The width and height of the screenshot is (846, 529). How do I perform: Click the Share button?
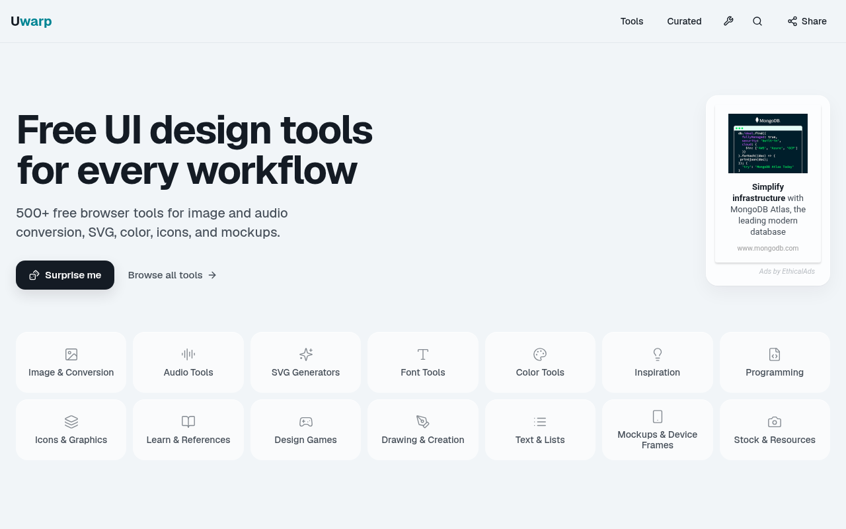point(807,21)
